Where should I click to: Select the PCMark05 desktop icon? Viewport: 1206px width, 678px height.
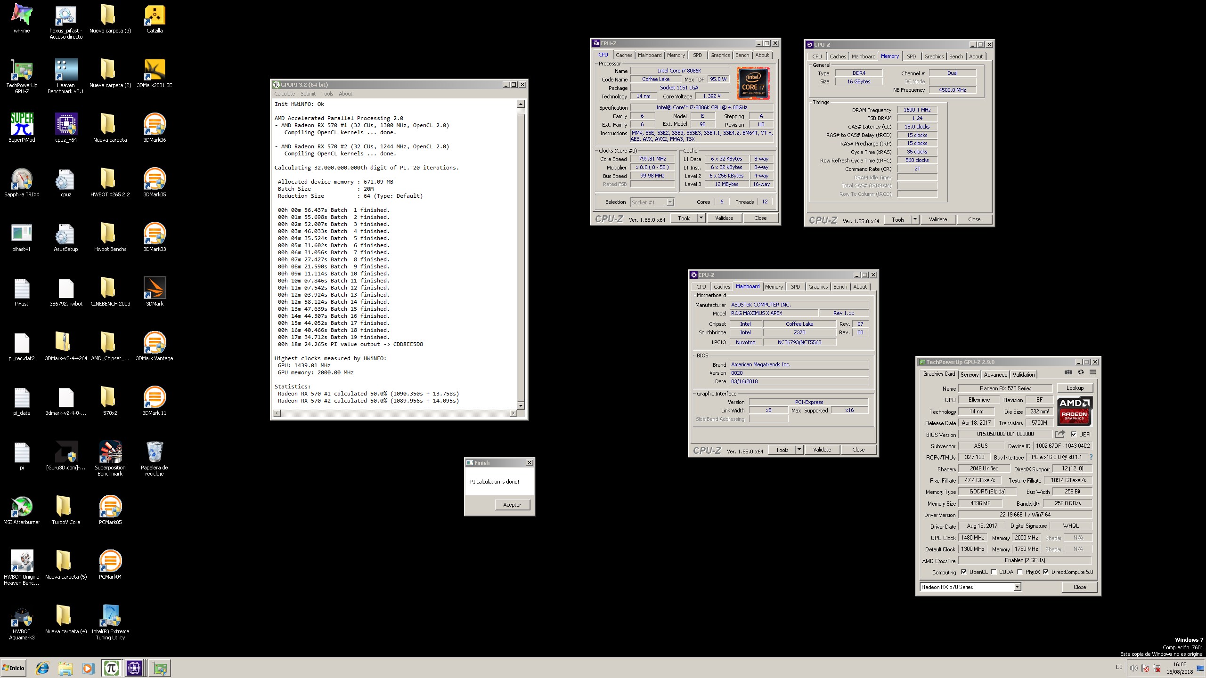(x=110, y=510)
